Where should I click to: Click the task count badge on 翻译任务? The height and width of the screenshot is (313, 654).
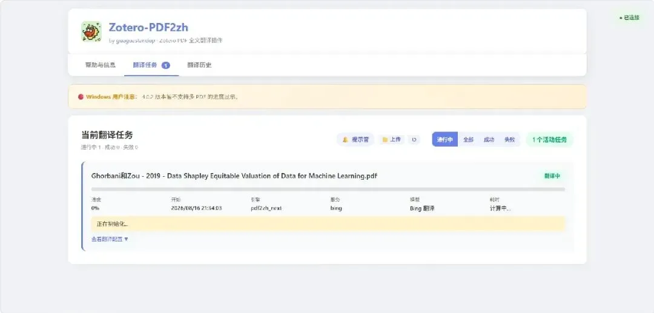[165, 65]
